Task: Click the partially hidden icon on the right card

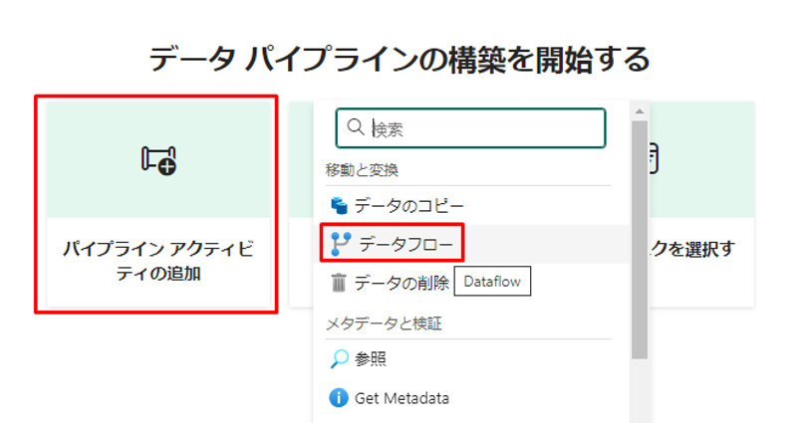Action: (x=653, y=157)
